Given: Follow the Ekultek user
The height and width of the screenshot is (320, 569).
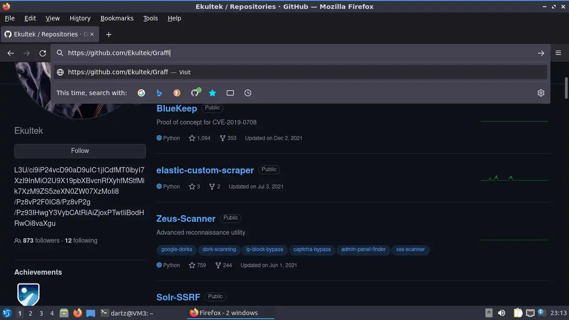Looking at the screenshot, I should click(x=80, y=151).
